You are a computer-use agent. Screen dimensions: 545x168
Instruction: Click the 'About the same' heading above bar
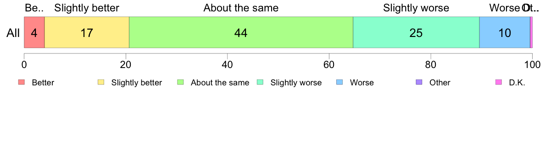241,8
